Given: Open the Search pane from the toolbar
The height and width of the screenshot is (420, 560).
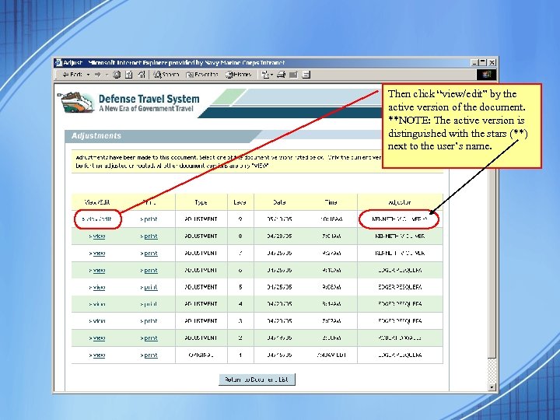Looking at the screenshot, I should click(166, 75).
